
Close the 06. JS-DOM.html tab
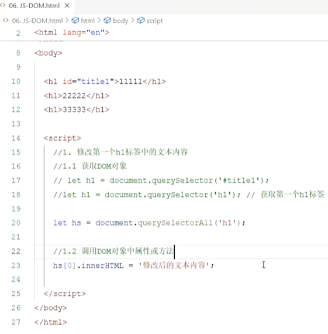pos(67,6)
